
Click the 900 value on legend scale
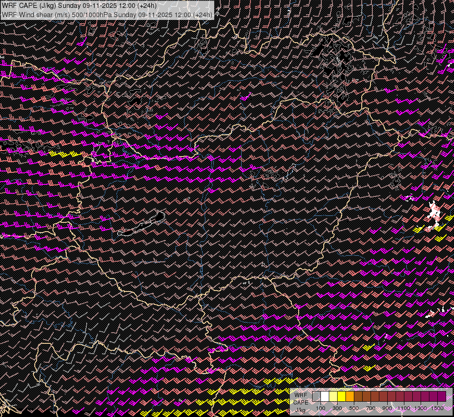(x=387, y=408)
